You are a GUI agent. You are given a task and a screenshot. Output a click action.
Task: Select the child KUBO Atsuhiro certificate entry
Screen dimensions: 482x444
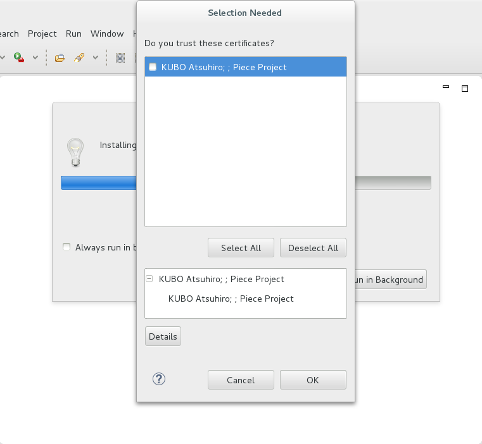(x=231, y=299)
